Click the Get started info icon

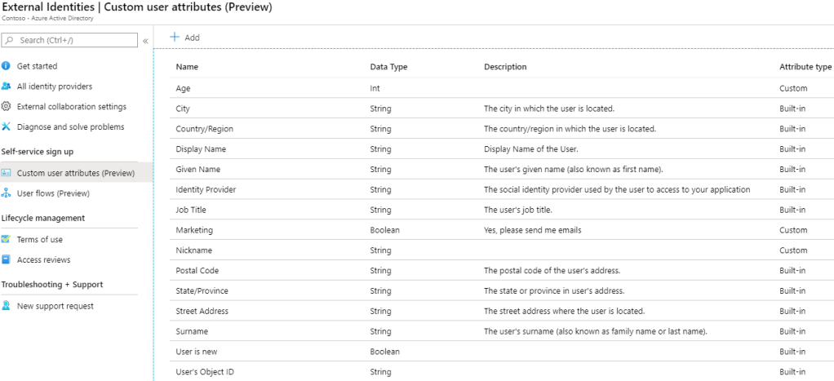[7, 66]
